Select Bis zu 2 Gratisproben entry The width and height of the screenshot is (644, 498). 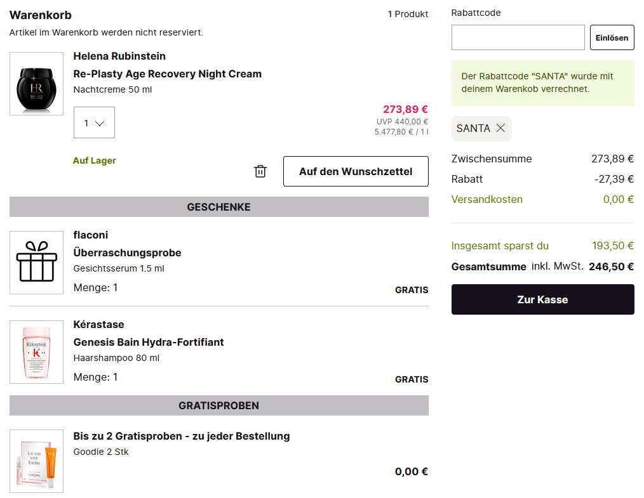pos(182,436)
